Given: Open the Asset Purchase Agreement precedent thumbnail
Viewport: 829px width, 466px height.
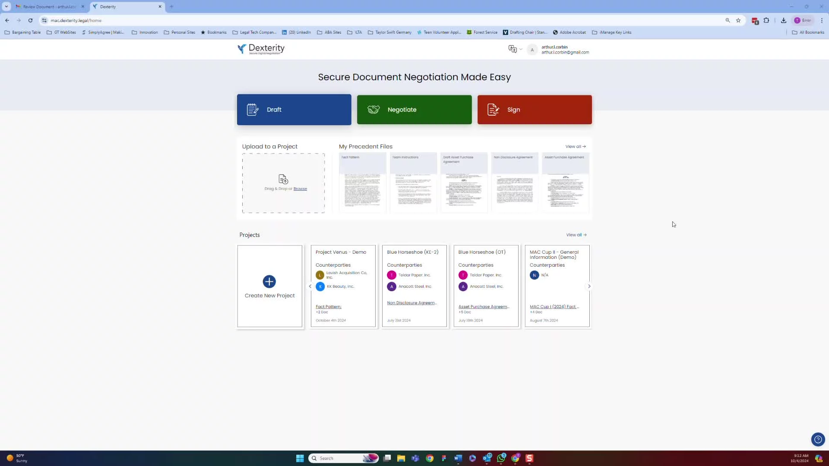Looking at the screenshot, I should pyautogui.click(x=566, y=183).
